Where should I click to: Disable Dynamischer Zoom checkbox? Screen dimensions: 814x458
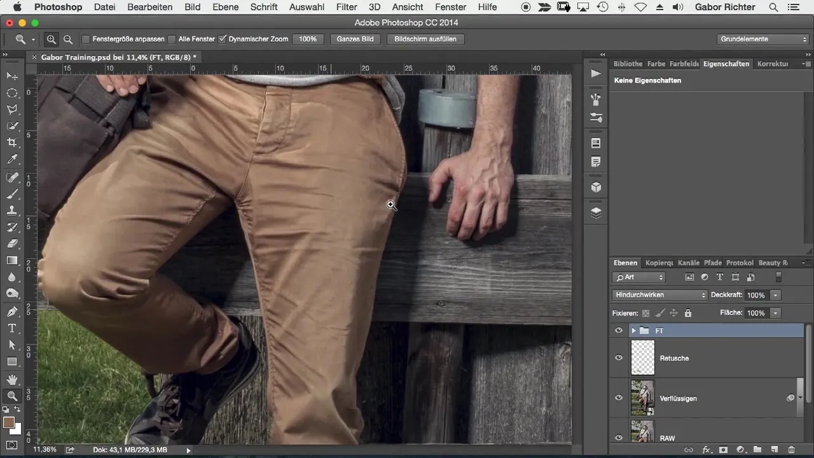[222, 39]
